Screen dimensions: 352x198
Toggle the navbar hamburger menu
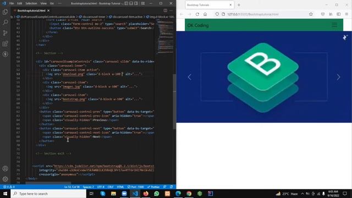point(334,25)
